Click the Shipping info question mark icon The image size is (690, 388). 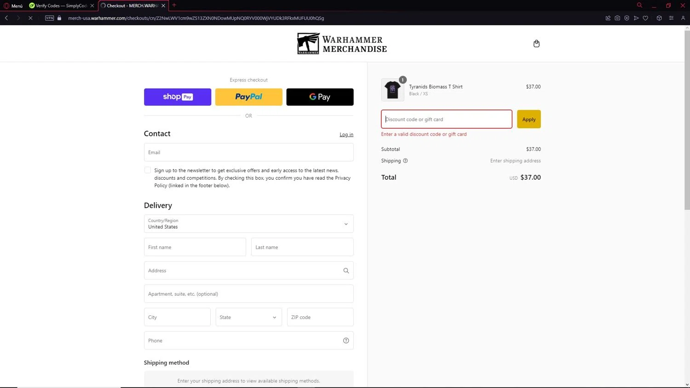(x=405, y=161)
